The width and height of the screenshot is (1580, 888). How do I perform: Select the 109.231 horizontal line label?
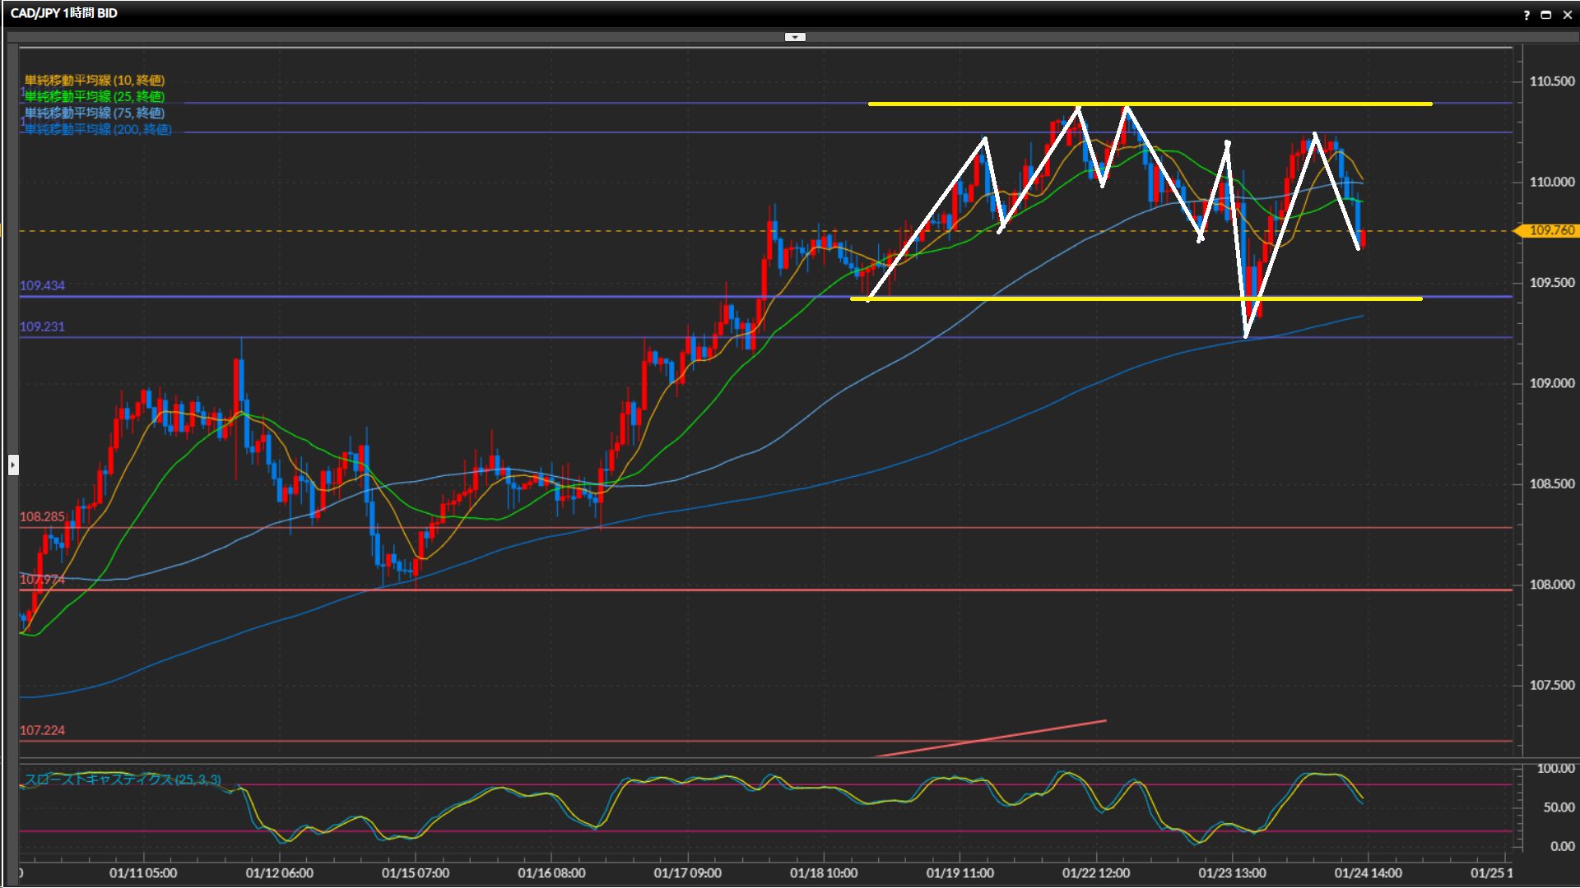point(42,326)
